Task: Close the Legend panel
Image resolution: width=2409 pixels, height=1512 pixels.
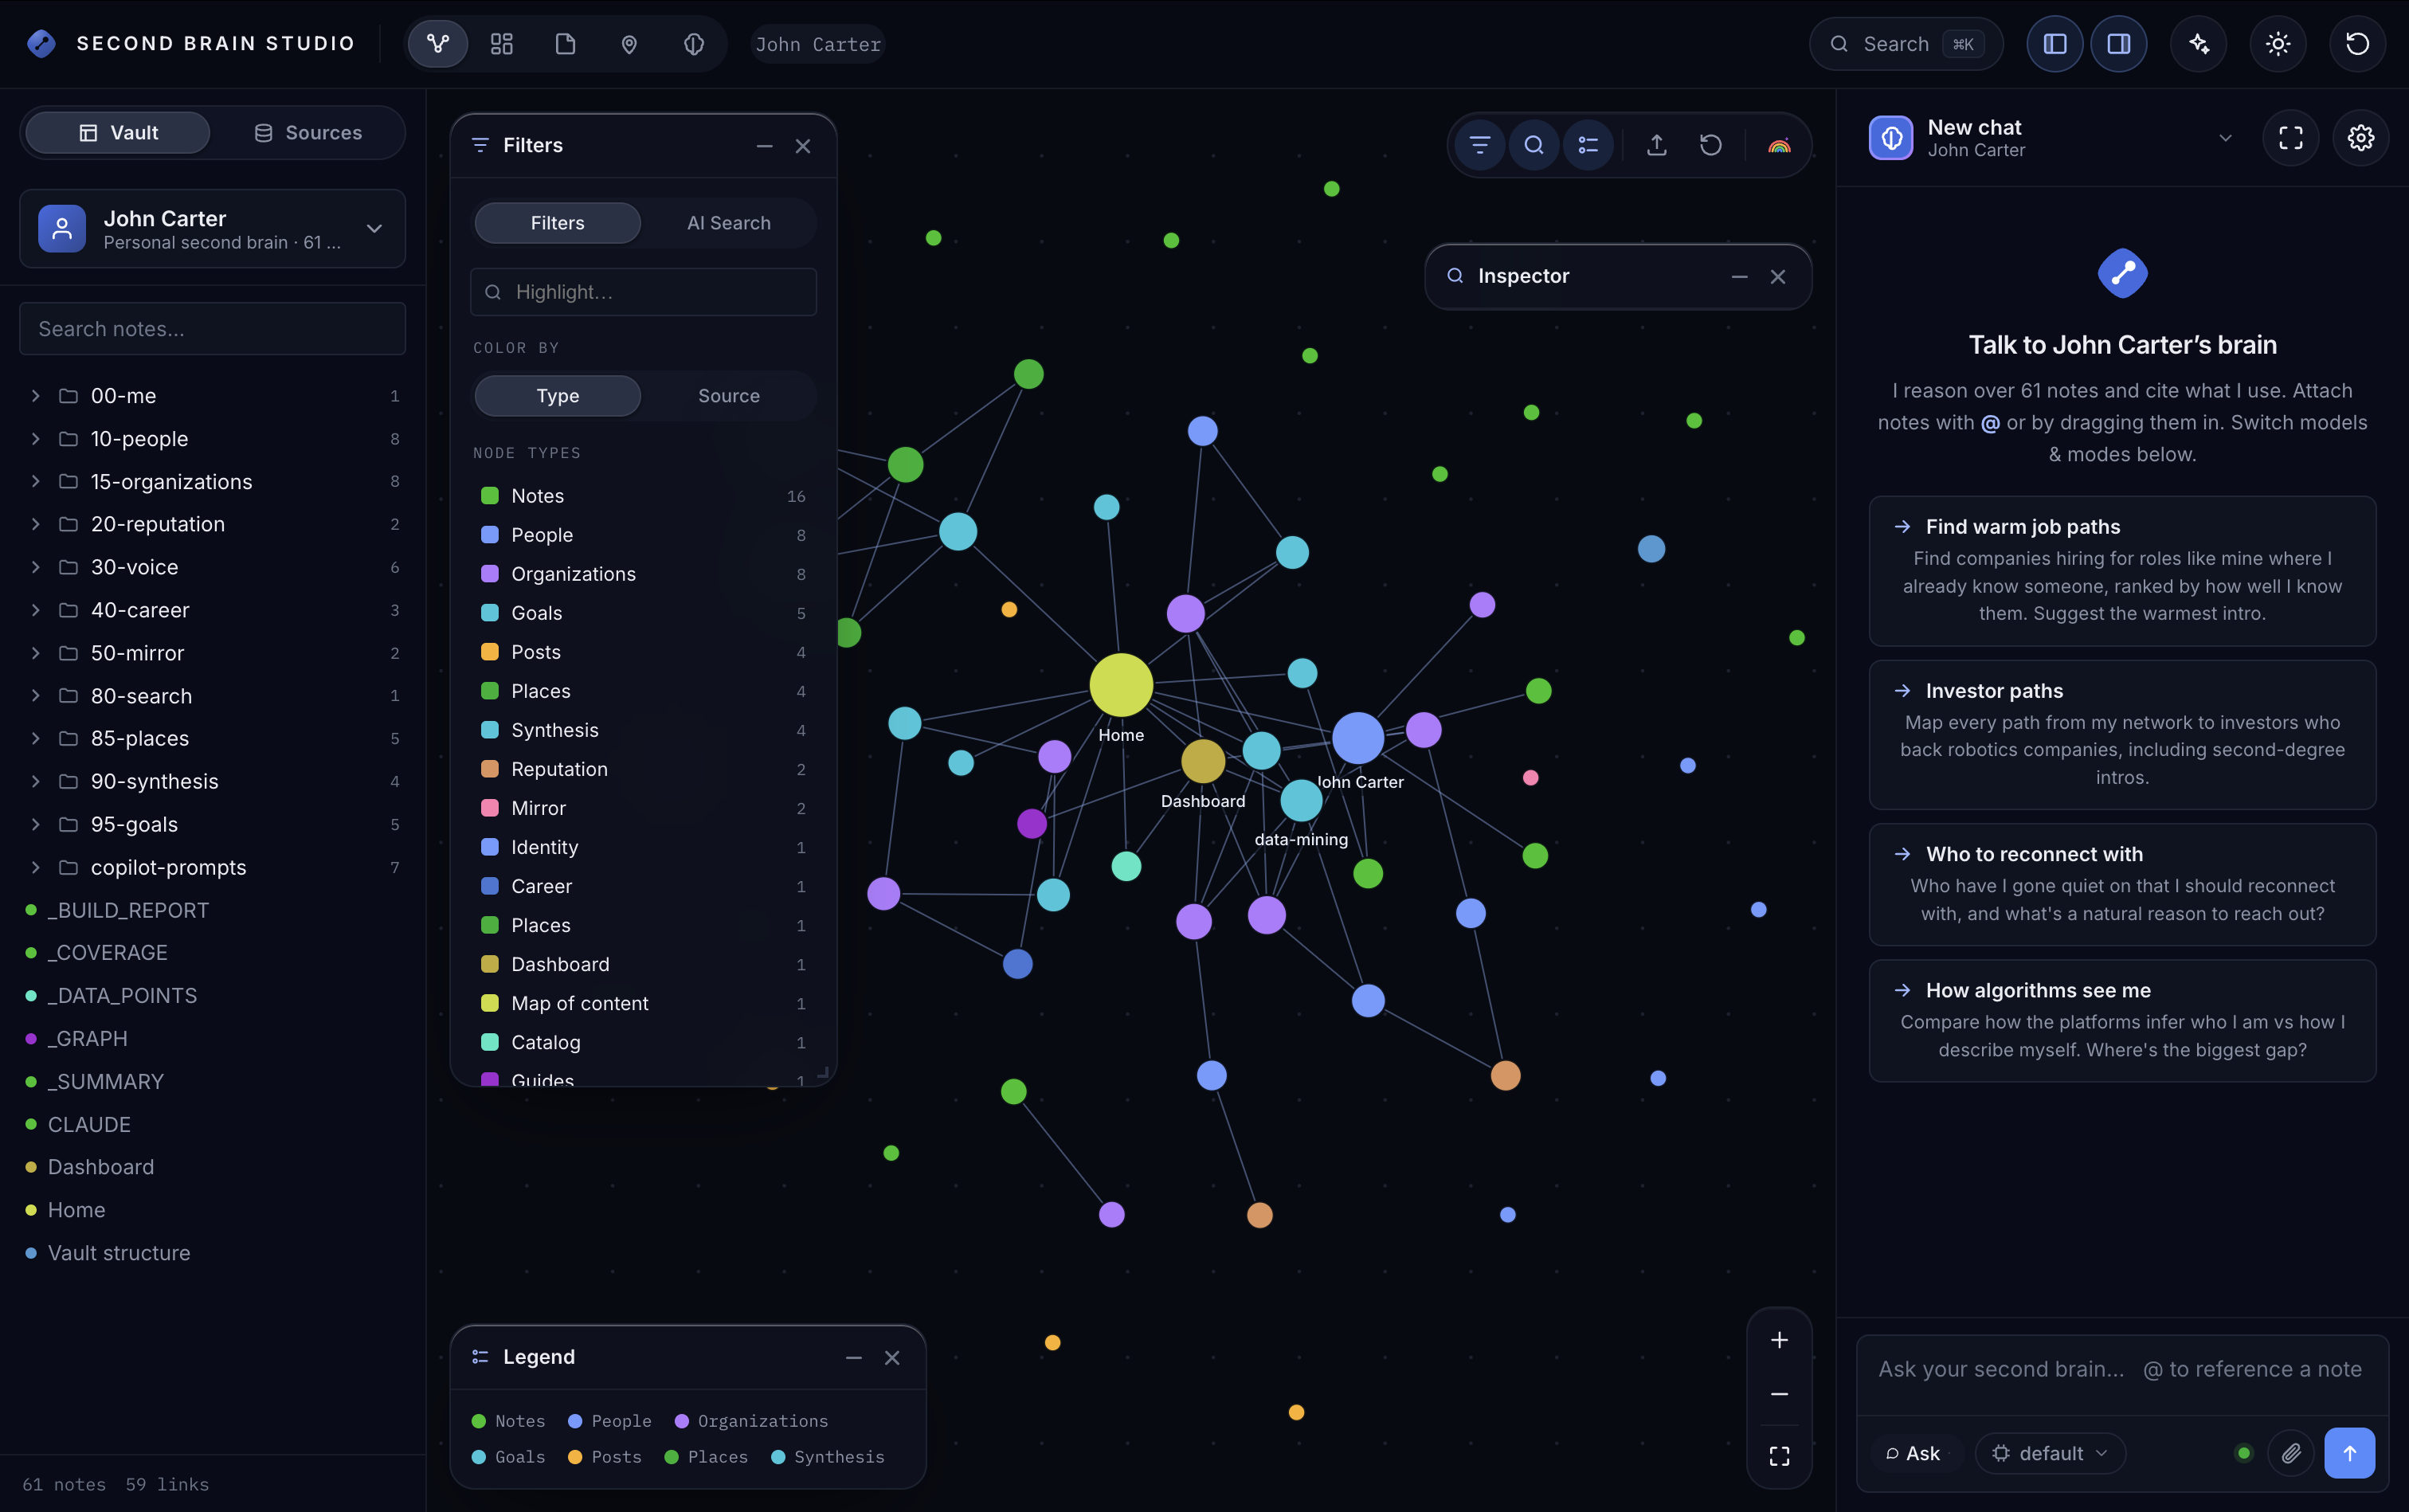Action: pos(892,1358)
